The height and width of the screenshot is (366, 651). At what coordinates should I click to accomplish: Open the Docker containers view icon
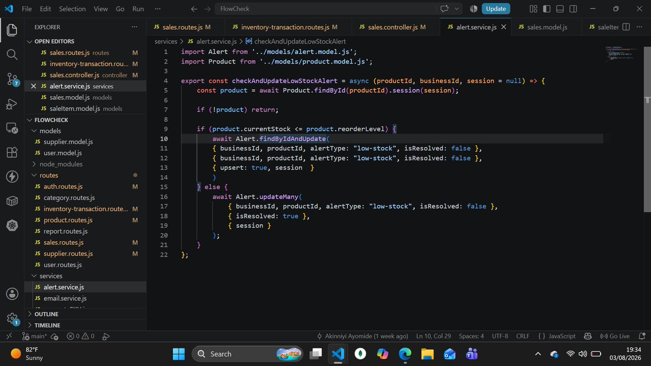(x=12, y=201)
